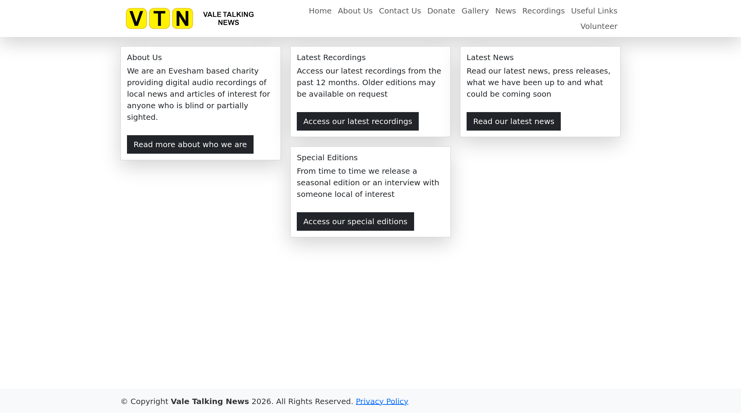
Task: Click the seasonal edition description text
Action: tap(368, 183)
